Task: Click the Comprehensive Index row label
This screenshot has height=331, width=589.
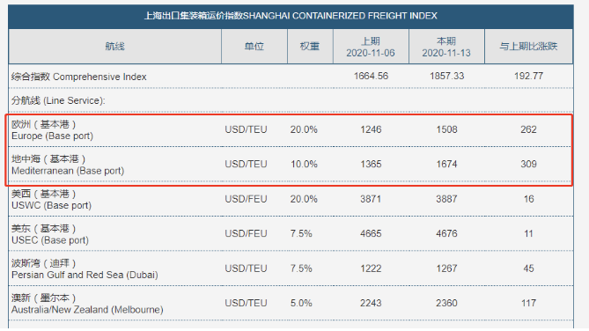Action: [79, 77]
